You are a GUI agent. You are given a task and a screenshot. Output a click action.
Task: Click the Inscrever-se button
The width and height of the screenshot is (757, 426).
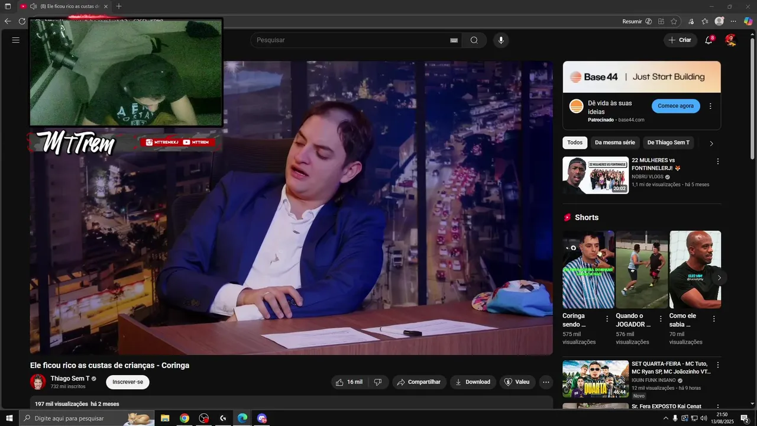[128, 382]
